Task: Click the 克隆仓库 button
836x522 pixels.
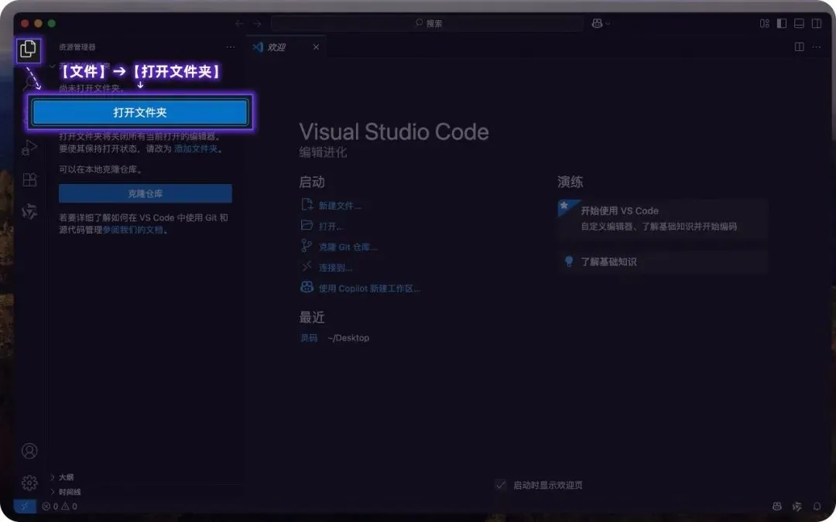Action: 146,193
